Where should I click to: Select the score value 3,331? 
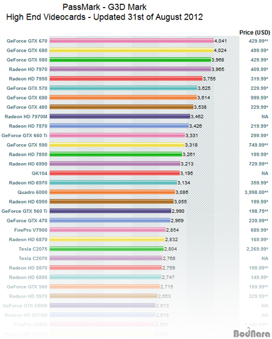point(191,135)
